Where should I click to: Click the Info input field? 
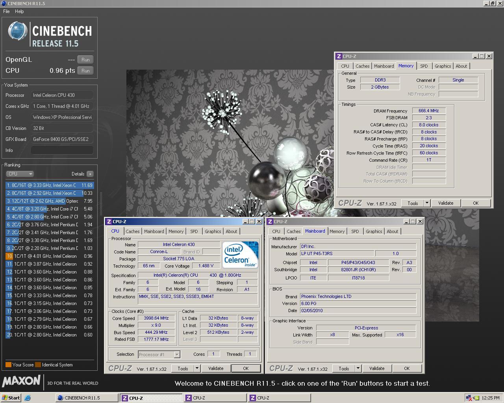pyautogui.click(x=62, y=150)
